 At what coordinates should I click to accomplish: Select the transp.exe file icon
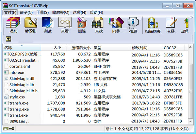(x=6, y=109)
